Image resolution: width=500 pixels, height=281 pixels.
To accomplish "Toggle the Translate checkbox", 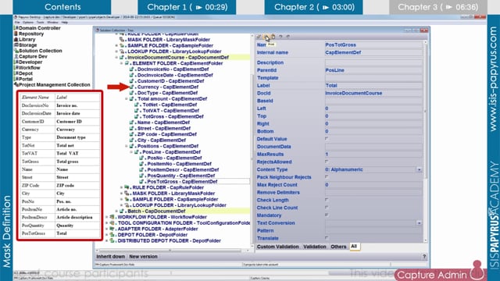I will coord(327,238).
